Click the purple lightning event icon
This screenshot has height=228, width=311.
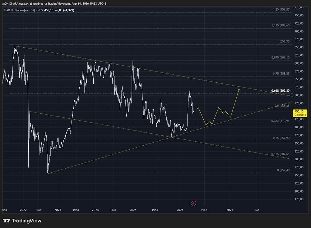click(x=193, y=203)
